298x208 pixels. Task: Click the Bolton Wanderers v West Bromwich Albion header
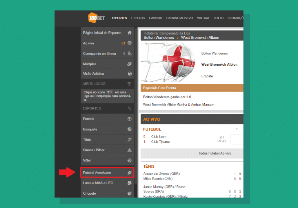click(x=192, y=36)
